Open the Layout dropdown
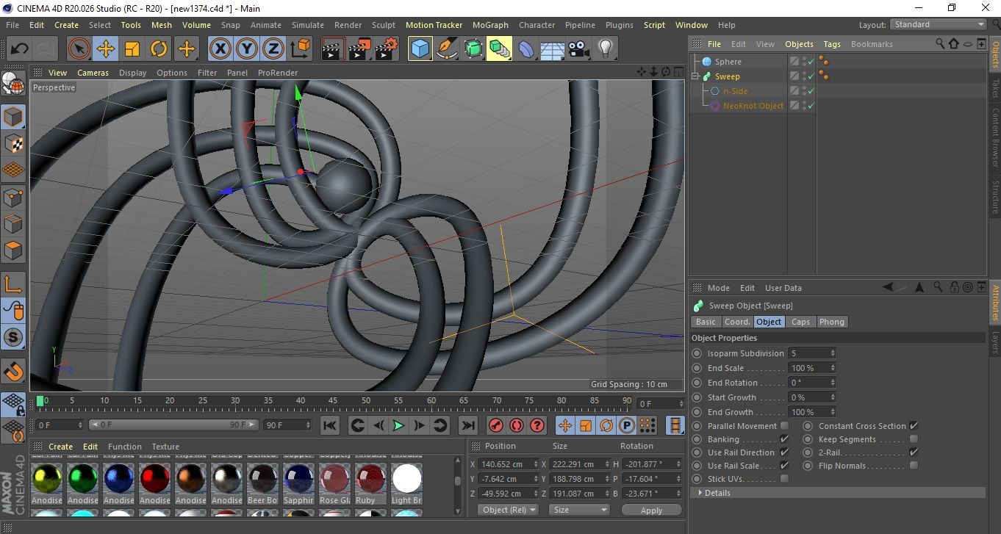Screen dimensions: 1001x534 pos(939,24)
